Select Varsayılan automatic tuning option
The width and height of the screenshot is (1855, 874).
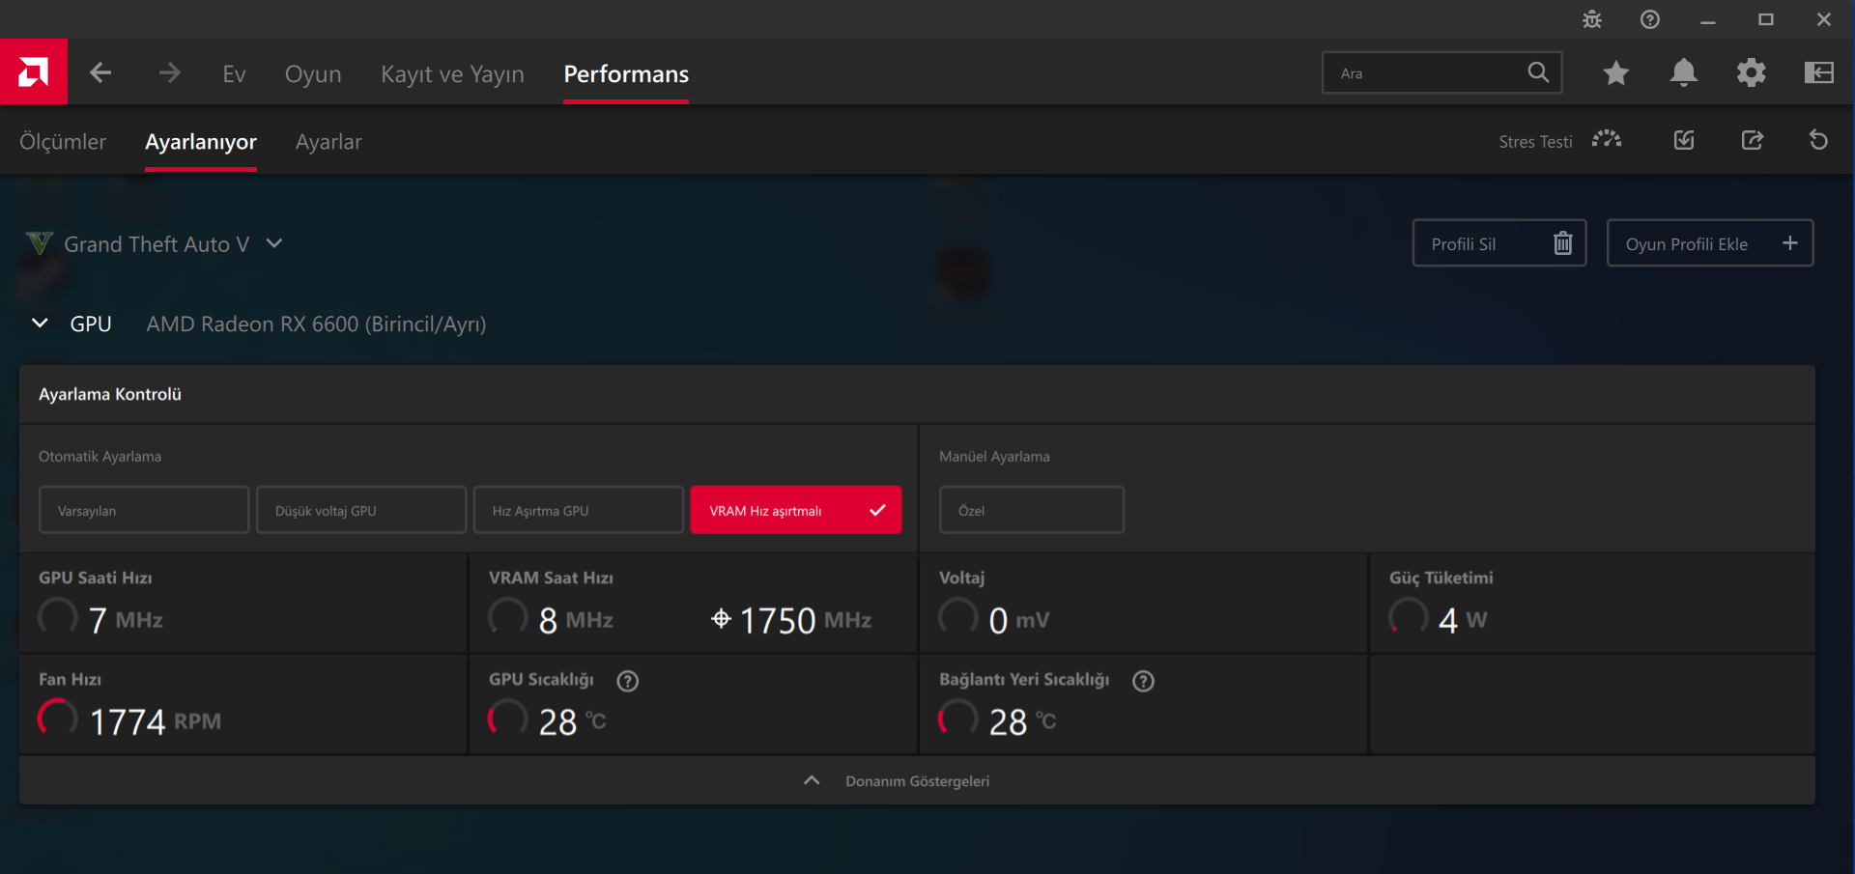(144, 510)
